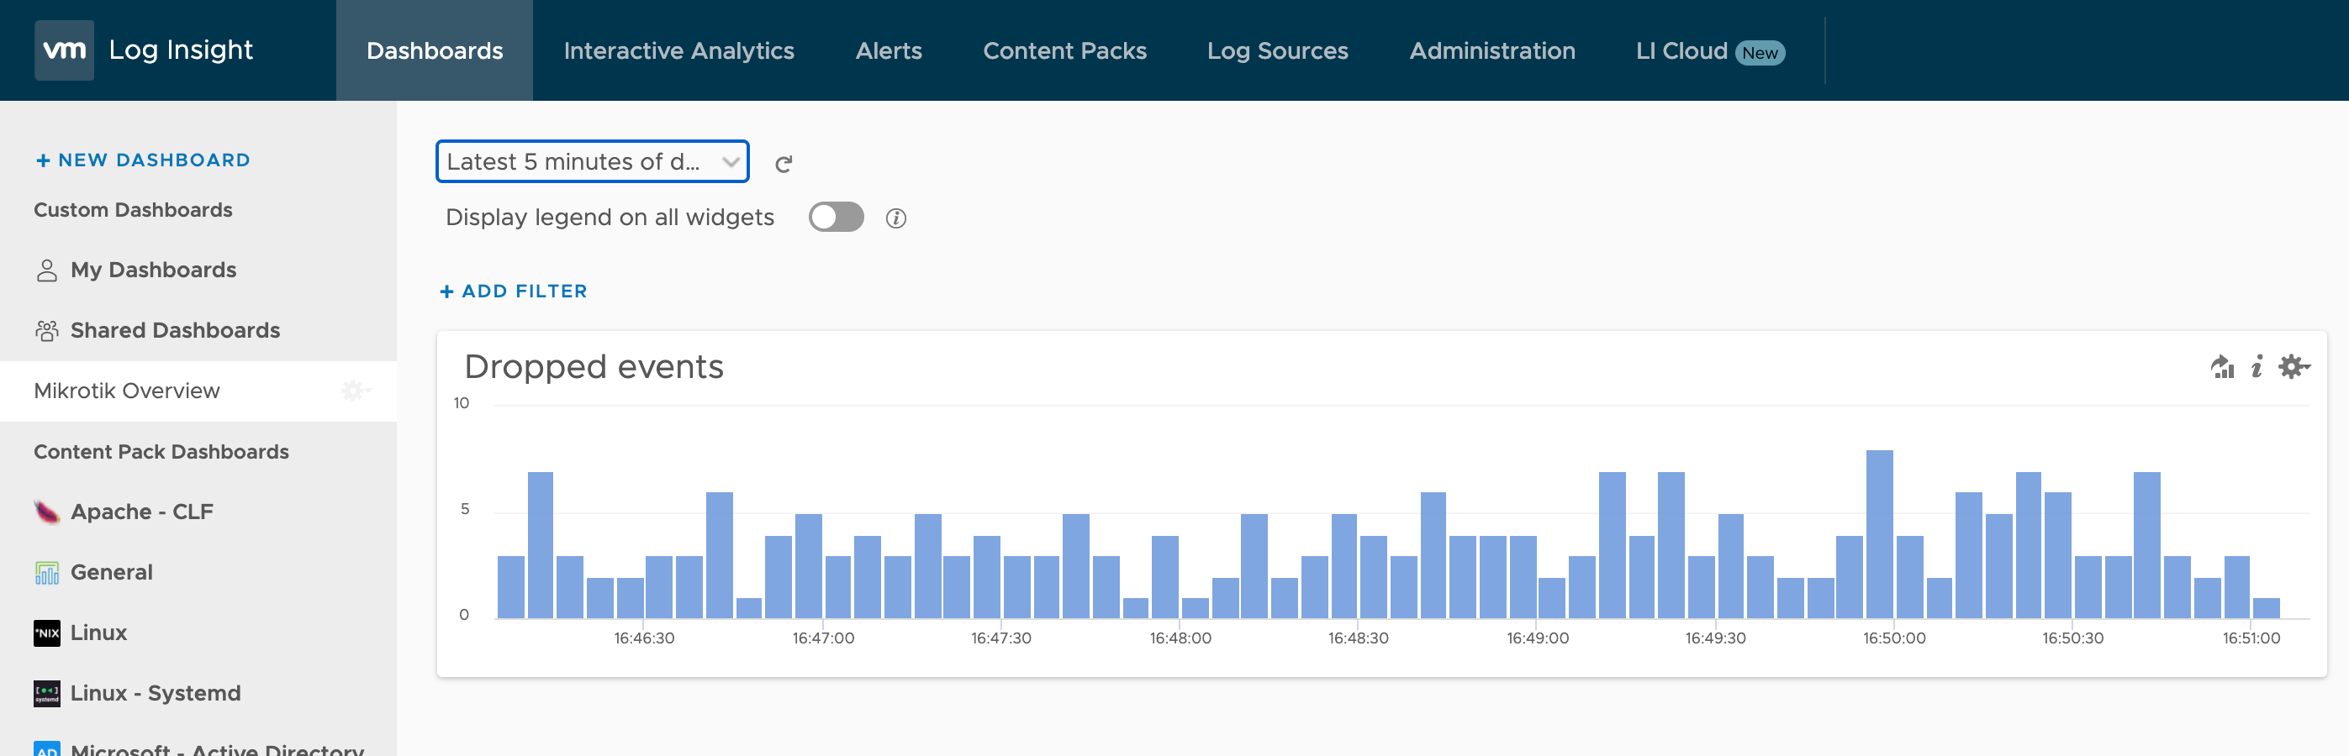The image size is (2349, 756).
Task: Click the Custom Dashboards section heading
Action: point(133,210)
